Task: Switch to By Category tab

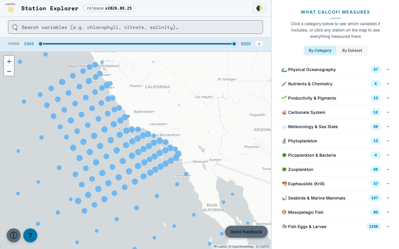Action: (320, 50)
